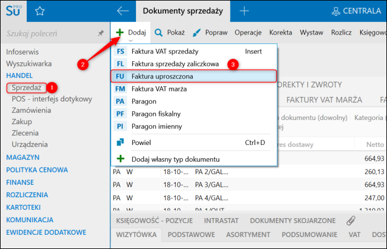Click the green plus beside Dodaj własny typ dokumentu
This screenshot has height=249, width=387.
coord(120,159)
